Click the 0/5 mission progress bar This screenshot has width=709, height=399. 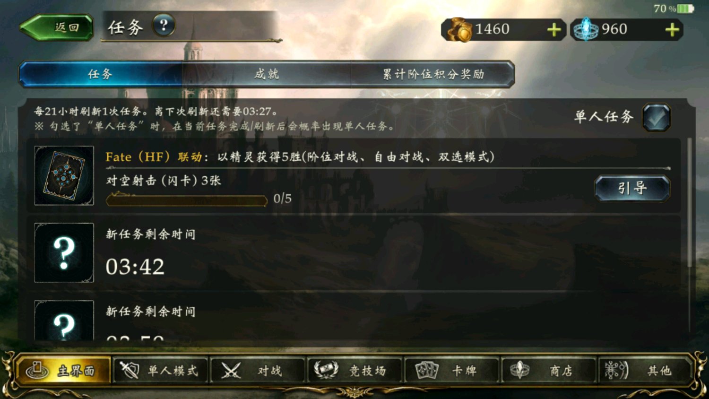pyautogui.click(x=187, y=200)
